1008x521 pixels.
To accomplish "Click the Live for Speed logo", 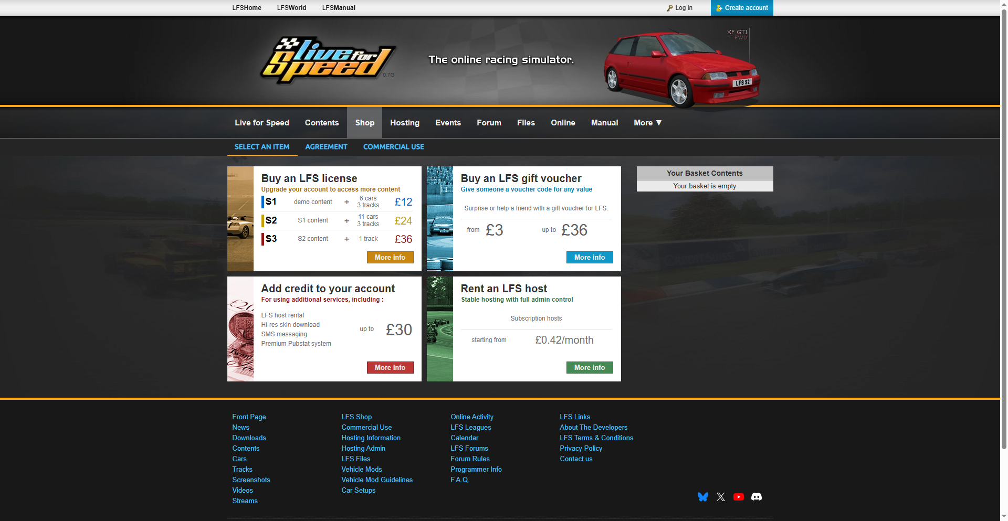I will (x=328, y=60).
